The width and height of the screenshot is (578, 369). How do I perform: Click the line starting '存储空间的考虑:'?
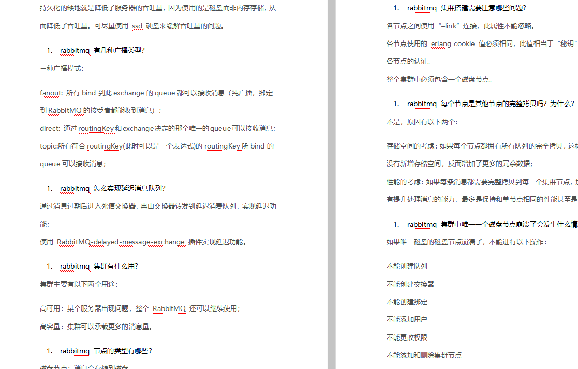[x=482, y=146]
